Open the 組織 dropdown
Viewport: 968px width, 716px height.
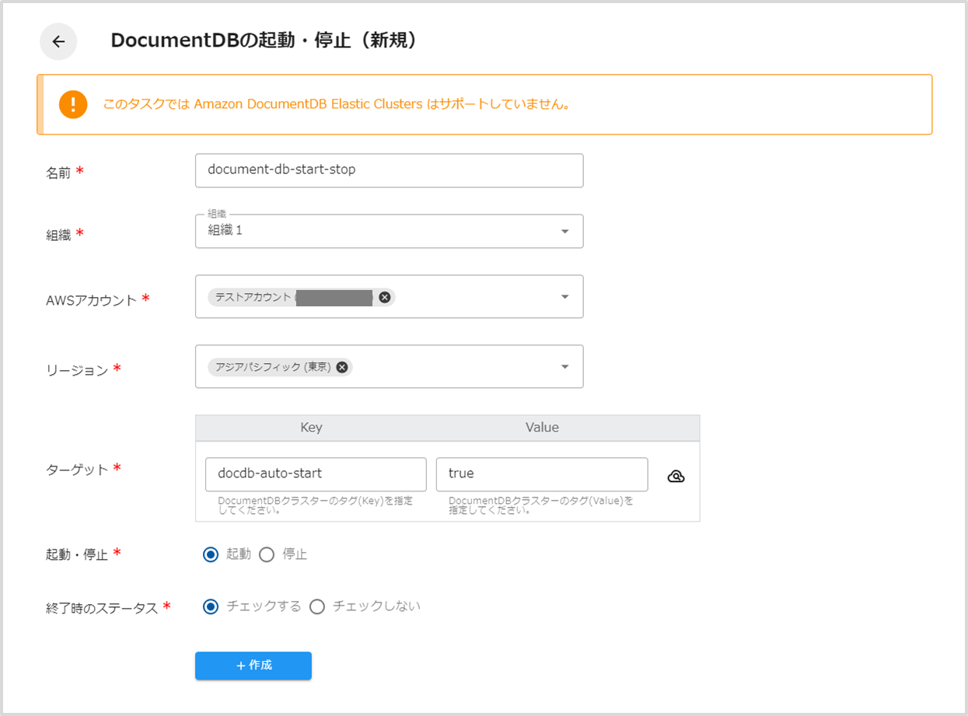[x=565, y=231]
